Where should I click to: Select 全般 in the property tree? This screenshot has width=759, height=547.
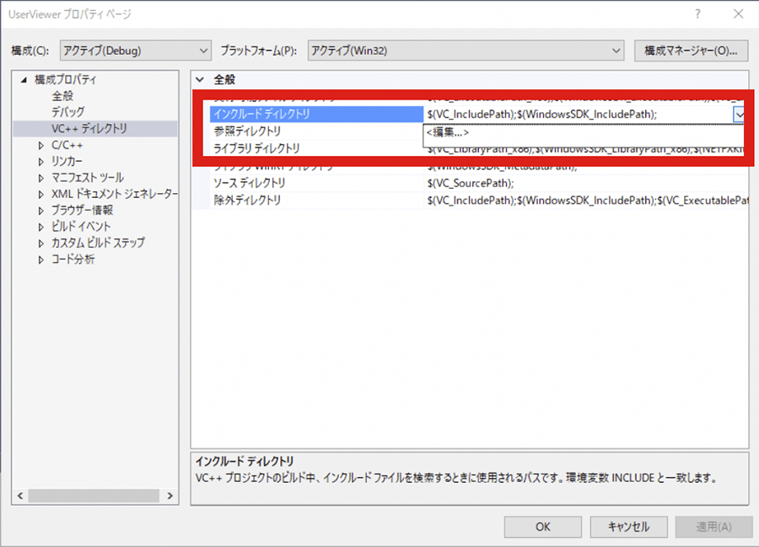pyautogui.click(x=62, y=96)
